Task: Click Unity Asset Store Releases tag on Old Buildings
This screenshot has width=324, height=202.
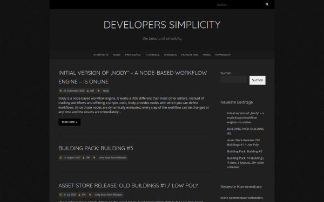Action: (x=109, y=194)
